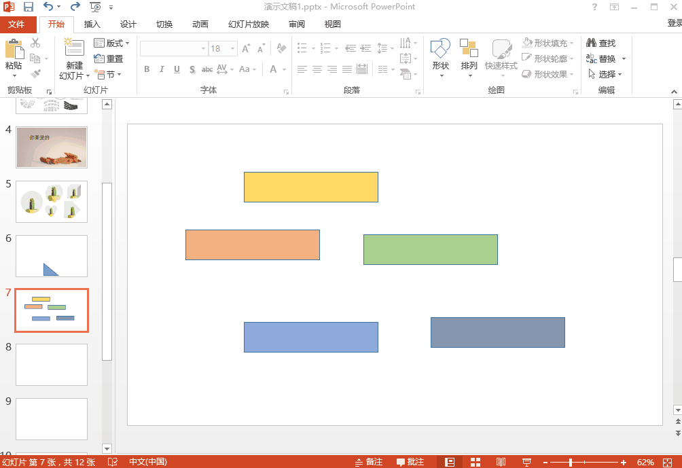Toggle the Notes (备注) pane
682x468 pixels.
coord(369,462)
